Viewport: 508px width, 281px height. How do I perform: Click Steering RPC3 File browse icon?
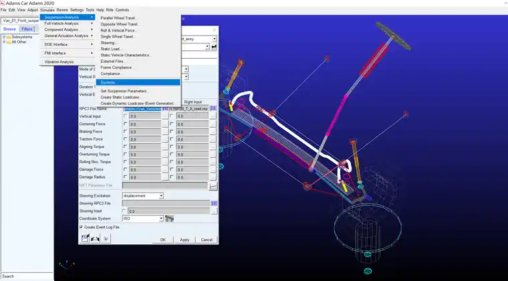tap(214, 203)
